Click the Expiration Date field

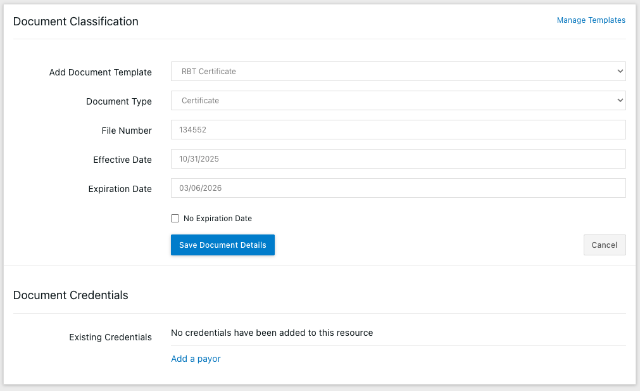pos(398,188)
